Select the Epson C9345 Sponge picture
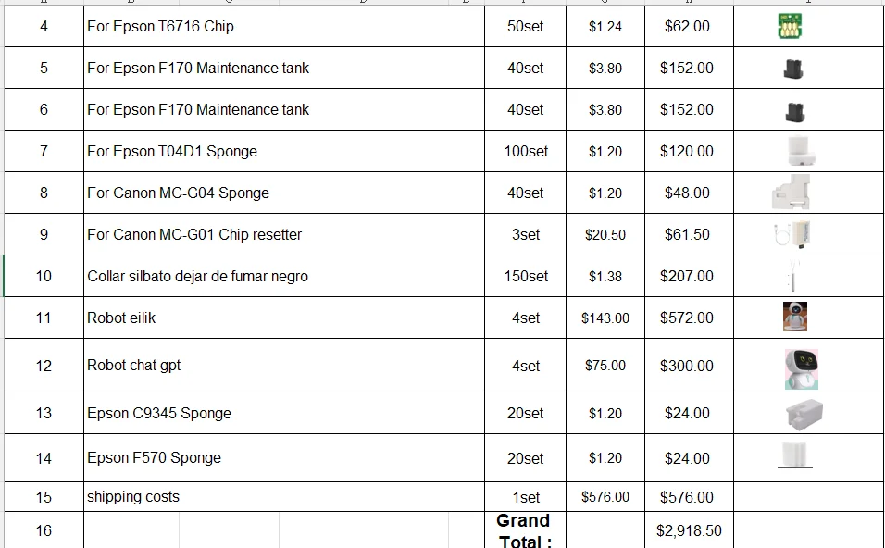The image size is (885, 548). pos(803,413)
